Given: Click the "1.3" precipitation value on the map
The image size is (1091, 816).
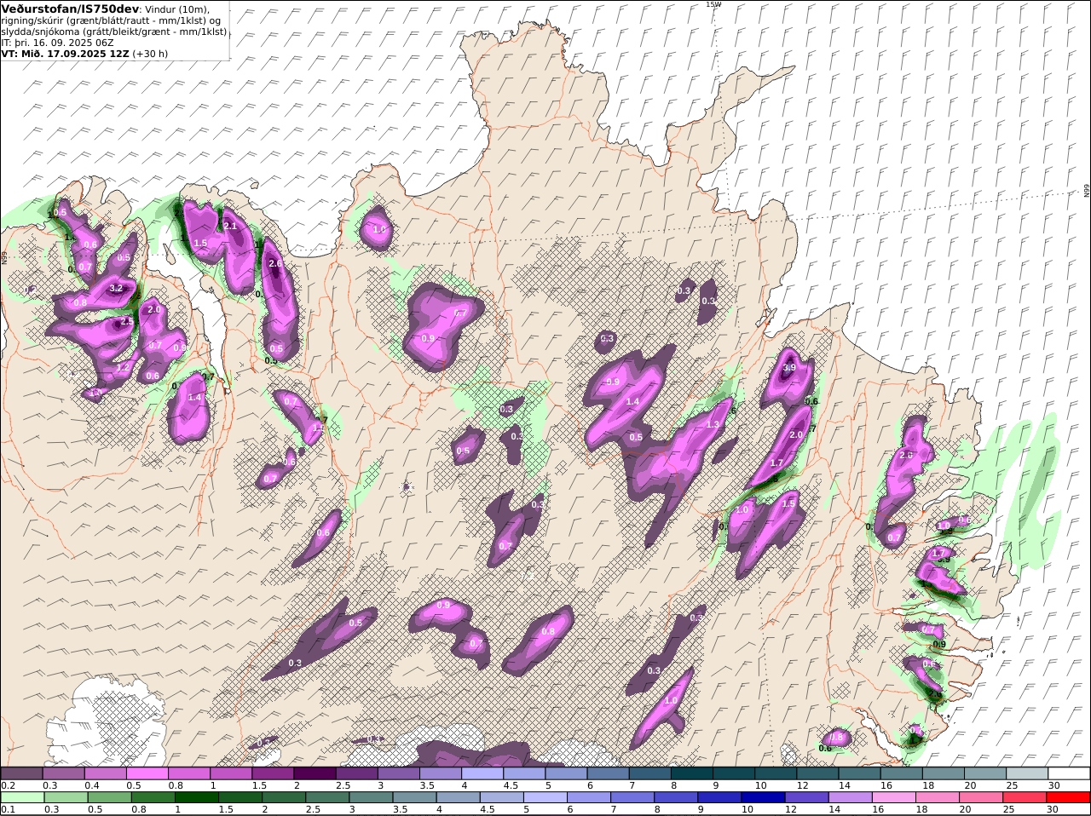Looking at the screenshot, I should [713, 425].
